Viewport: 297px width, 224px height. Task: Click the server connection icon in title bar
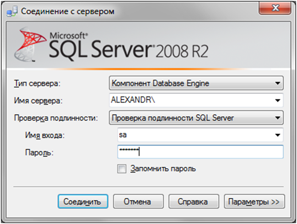(x=12, y=11)
